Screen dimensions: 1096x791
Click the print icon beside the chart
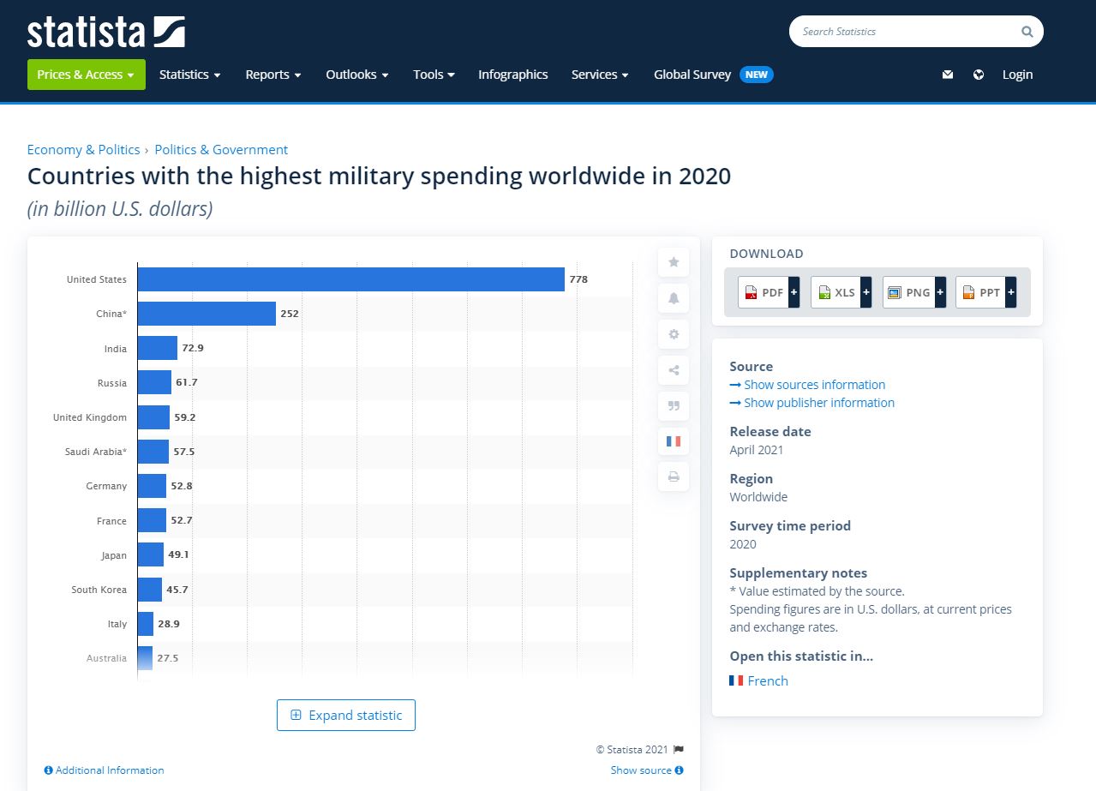674,476
